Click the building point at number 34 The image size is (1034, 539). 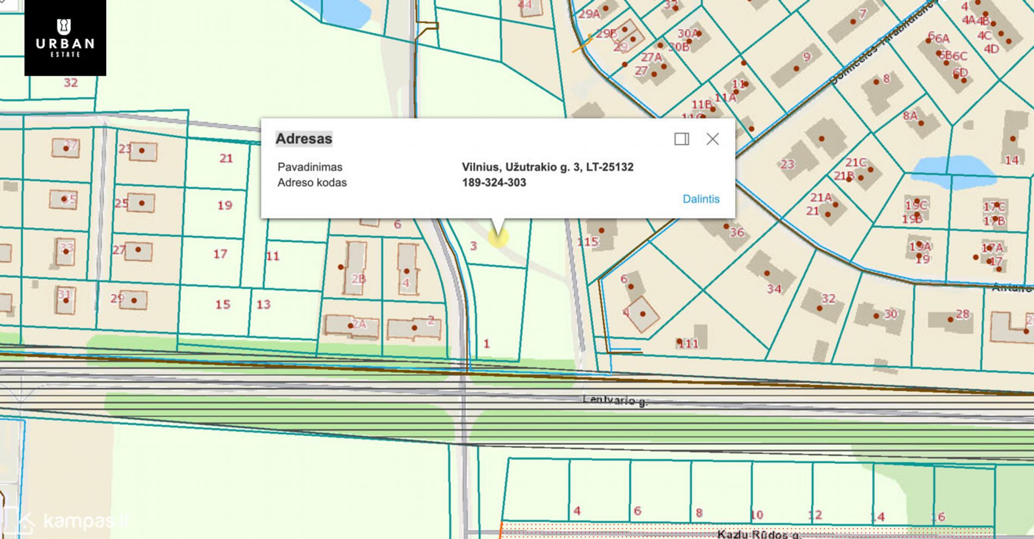pyautogui.click(x=767, y=273)
